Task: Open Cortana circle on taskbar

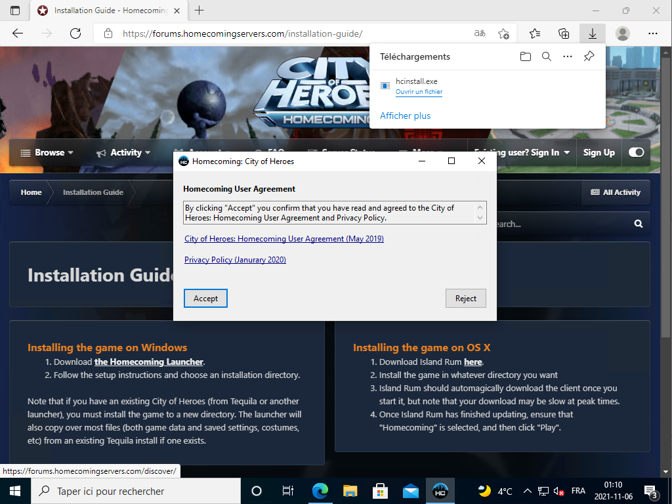Action: pyautogui.click(x=257, y=491)
